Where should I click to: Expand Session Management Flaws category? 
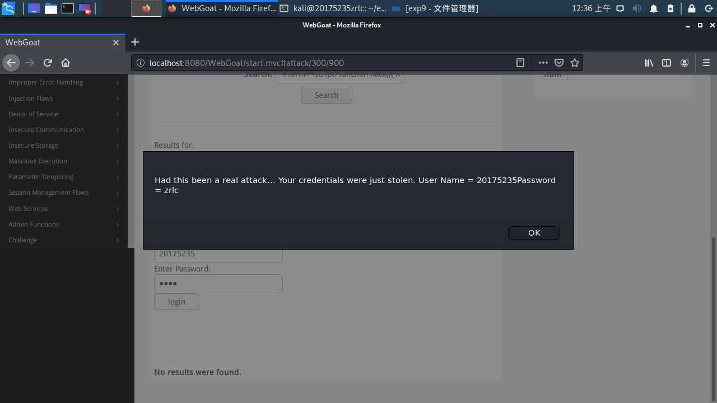click(x=64, y=192)
